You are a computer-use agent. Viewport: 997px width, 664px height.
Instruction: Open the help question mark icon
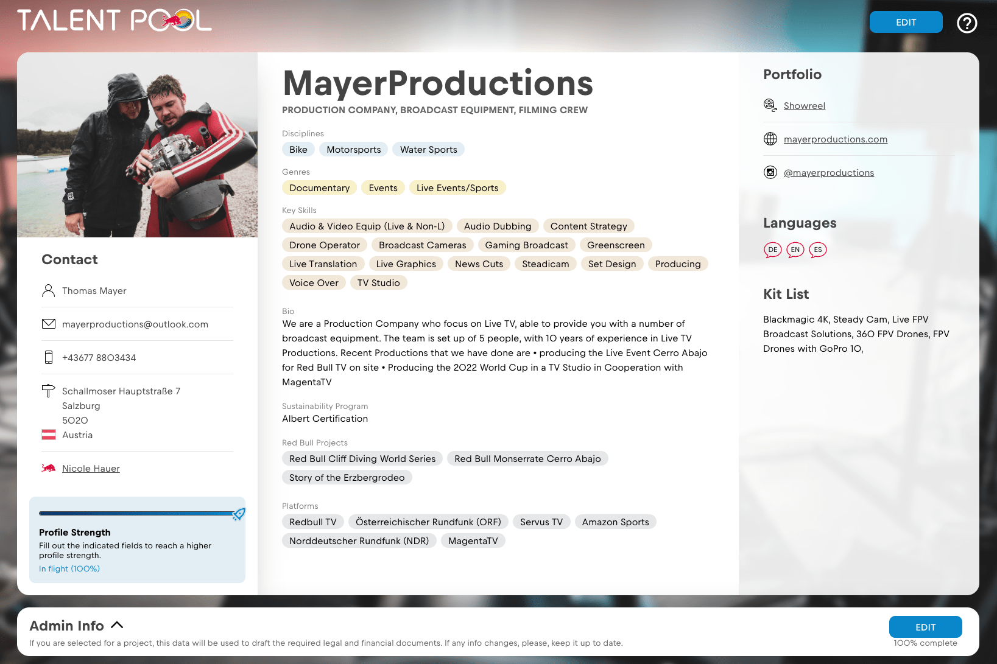(x=967, y=23)
